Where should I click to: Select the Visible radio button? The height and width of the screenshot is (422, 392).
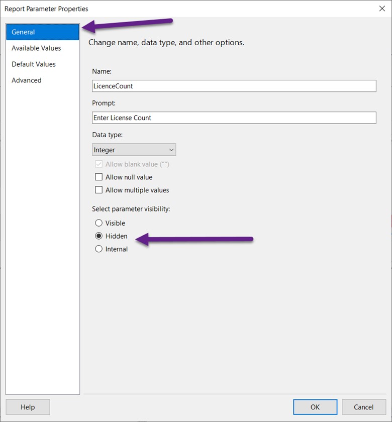[99, 223]
